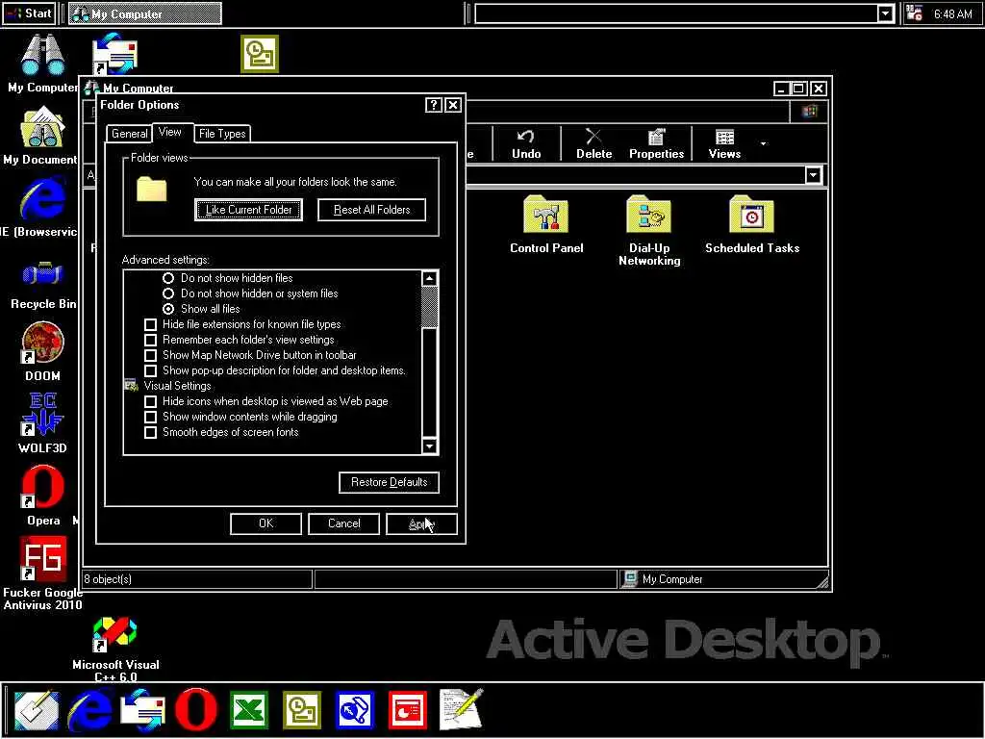The image size is (985, 739).
Task: Switch to the View tab
Action: pyautogui.click(x=169, y=132)
